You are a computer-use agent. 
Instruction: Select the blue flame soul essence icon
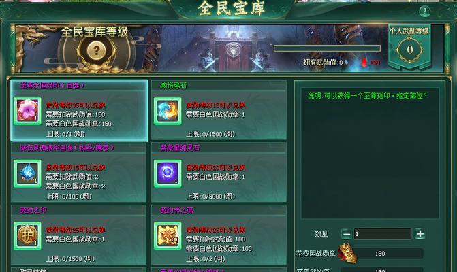pyautogui.click(x=27, y=173)
